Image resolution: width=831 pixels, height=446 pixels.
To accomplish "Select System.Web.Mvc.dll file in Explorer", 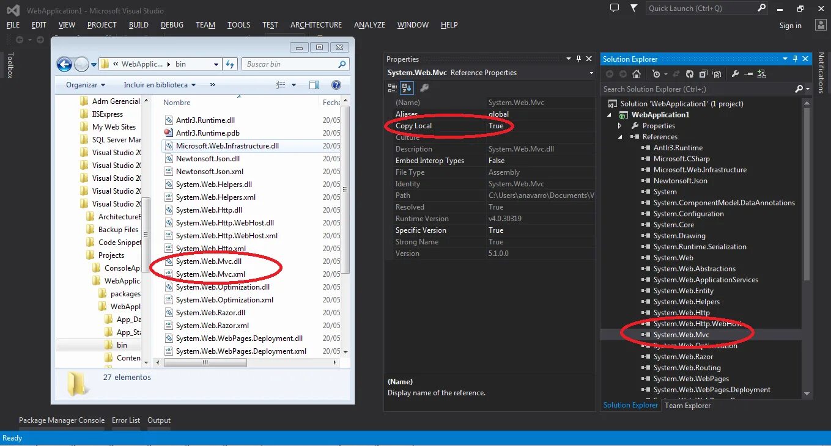I will tap(209, 261).
